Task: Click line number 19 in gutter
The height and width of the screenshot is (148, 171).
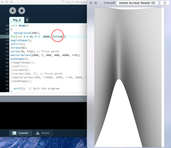Action: 7,25
